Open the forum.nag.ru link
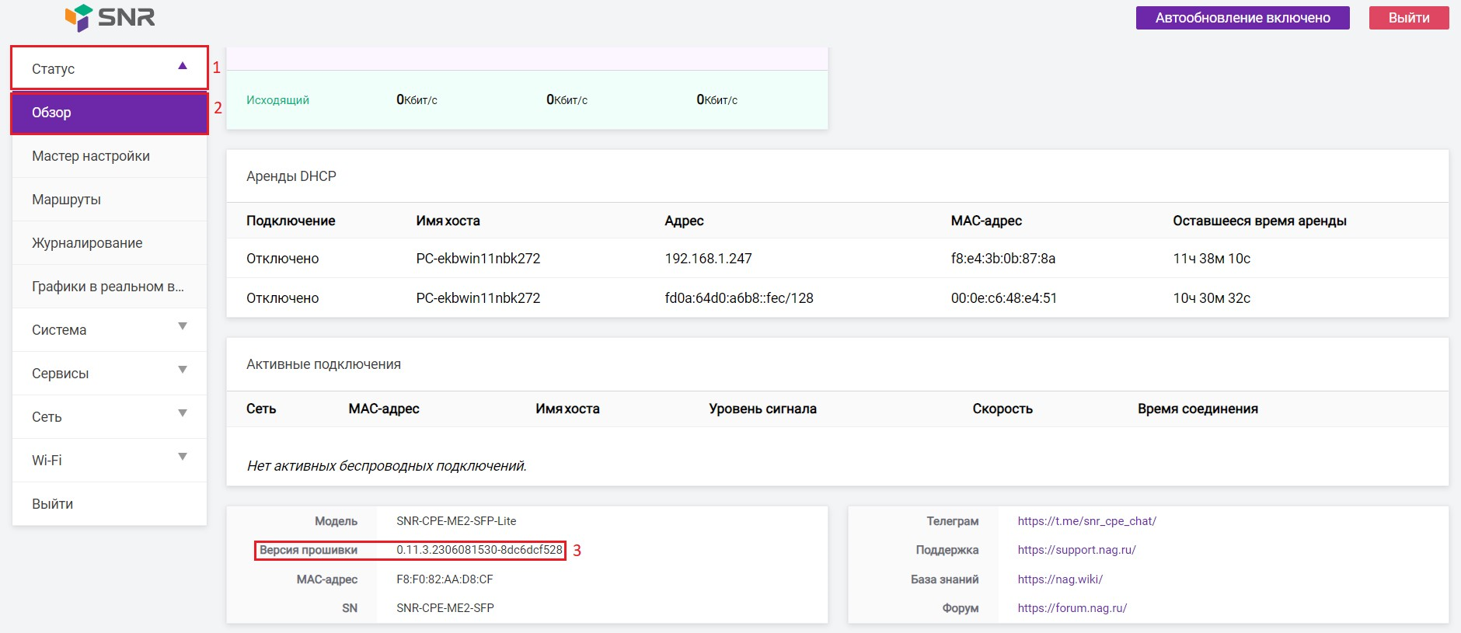The height and width of the screenshot is (633, 1461). click(1072, 608)
